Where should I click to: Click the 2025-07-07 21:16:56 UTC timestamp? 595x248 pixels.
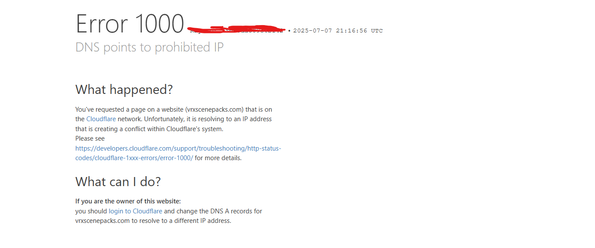tap(338, 31)
